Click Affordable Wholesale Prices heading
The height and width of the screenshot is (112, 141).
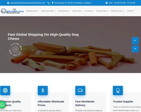51,103
